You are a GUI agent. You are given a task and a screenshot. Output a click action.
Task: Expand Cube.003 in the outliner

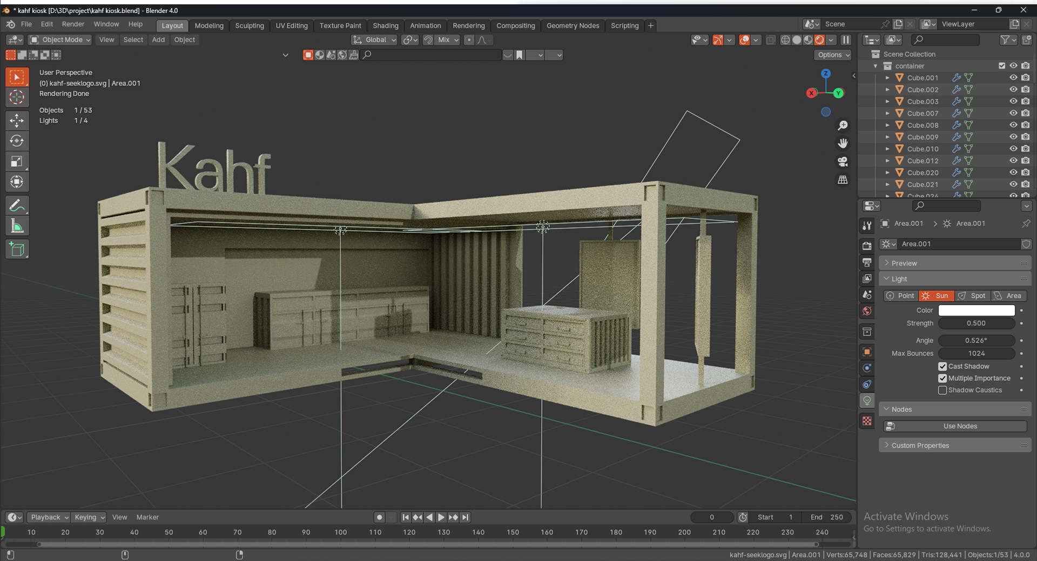tap(887, 101)
